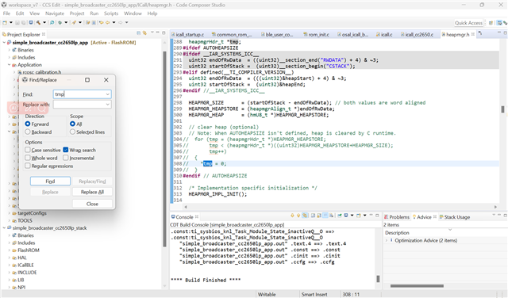Image resolution: width=508 pixels, height=298 pixels.
Task: Maximize the Console panel
Action: pyautogui.click(x=377, y=215)
